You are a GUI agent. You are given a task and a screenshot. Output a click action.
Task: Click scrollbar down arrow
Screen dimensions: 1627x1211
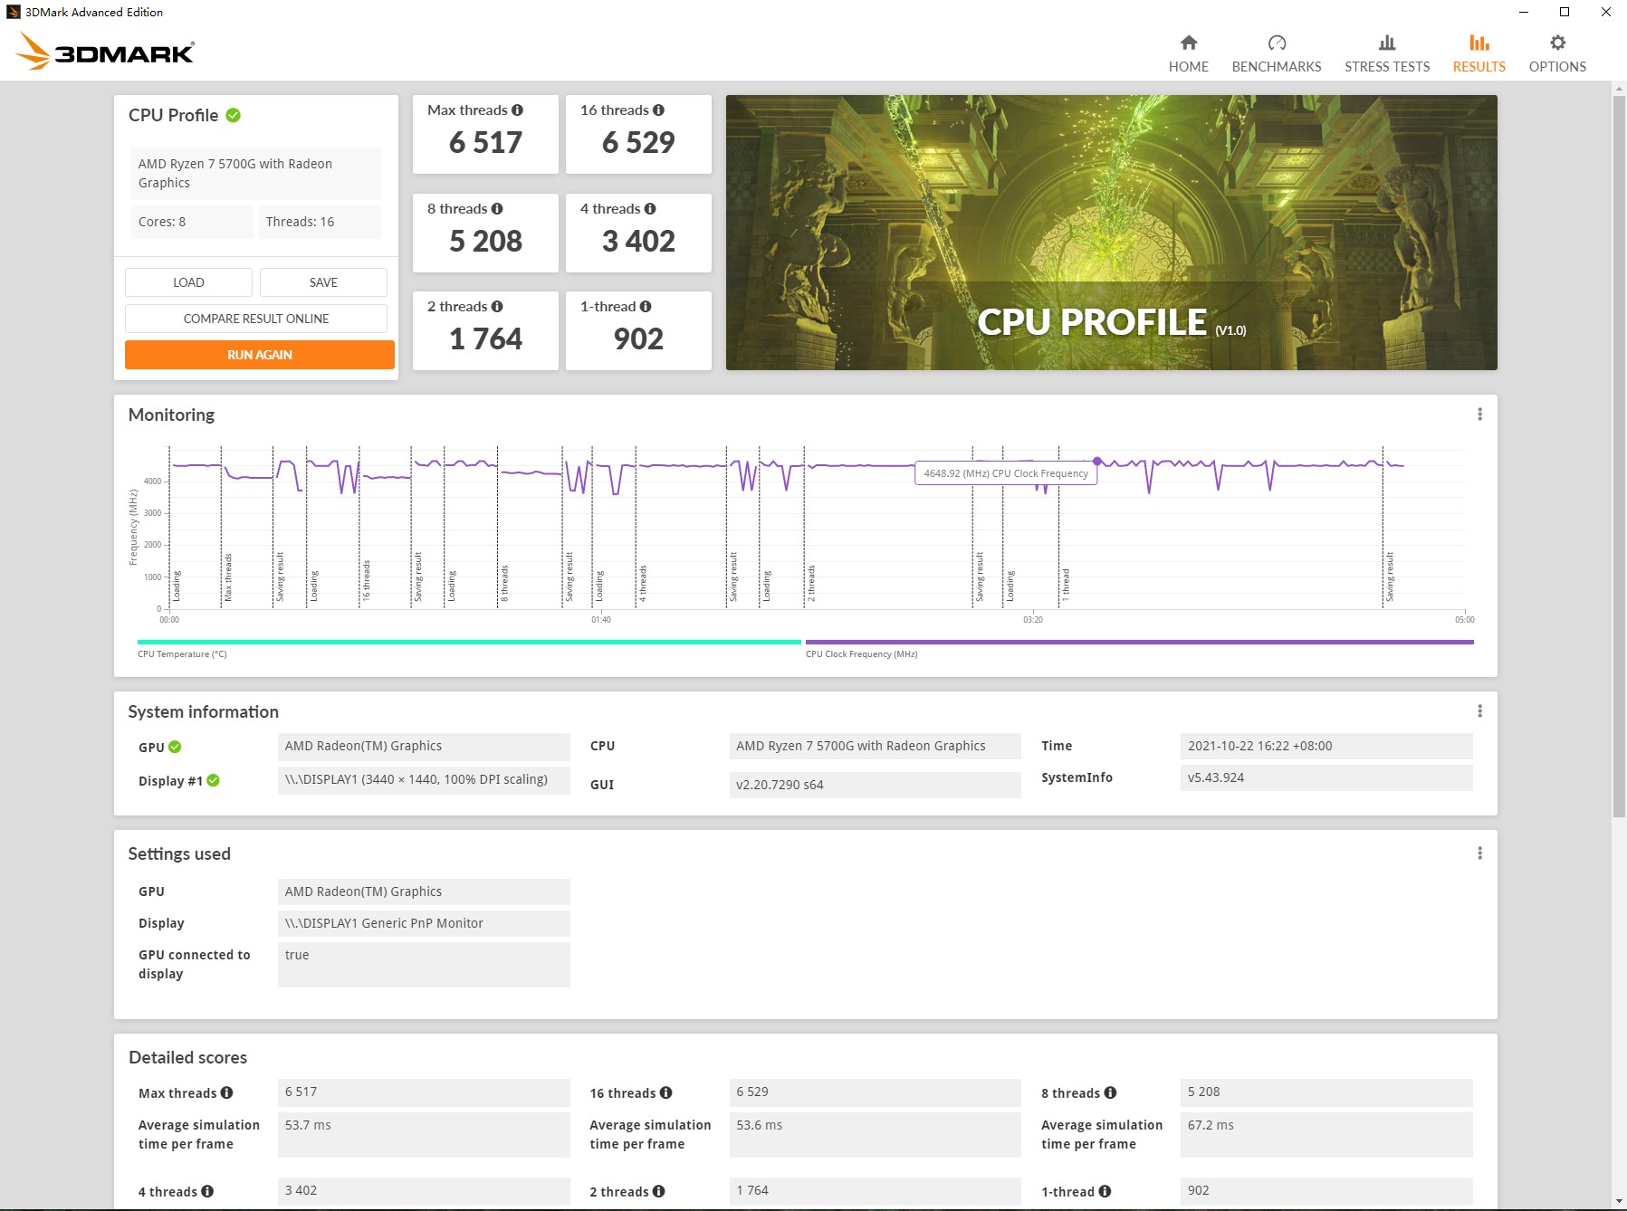click(x=1619, y=1201)
